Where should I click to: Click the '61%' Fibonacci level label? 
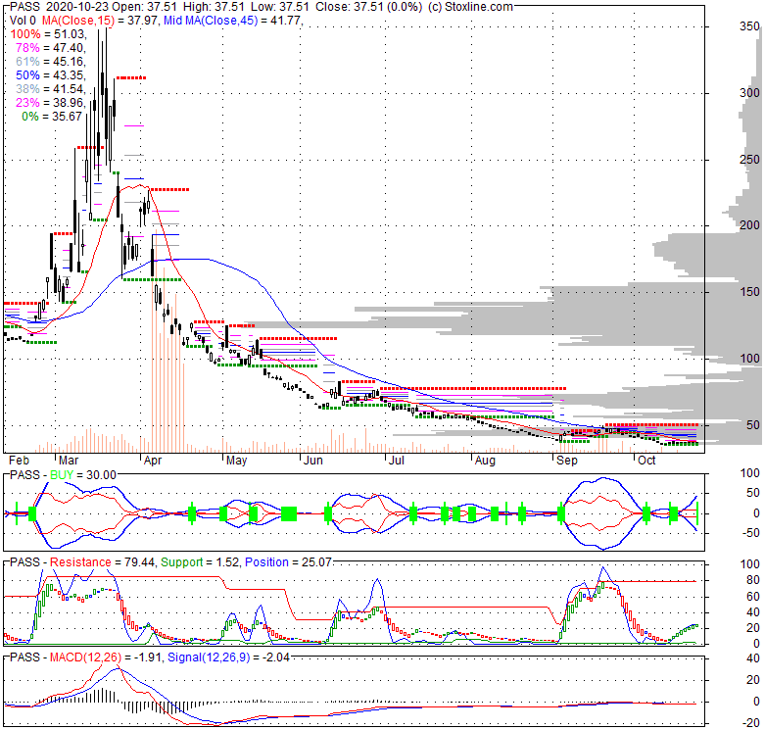[27, 62]
